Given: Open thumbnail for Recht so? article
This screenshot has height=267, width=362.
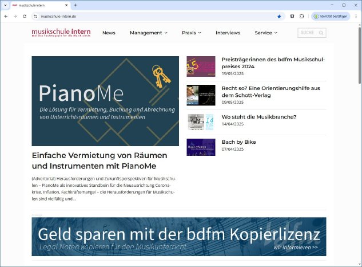Looking at the screenshot, I should click(201, 95).
